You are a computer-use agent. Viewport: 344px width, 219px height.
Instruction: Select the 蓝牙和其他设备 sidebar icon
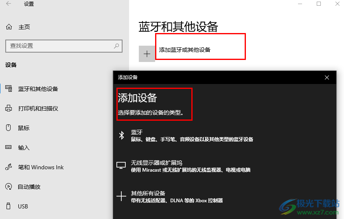[9, 88]
